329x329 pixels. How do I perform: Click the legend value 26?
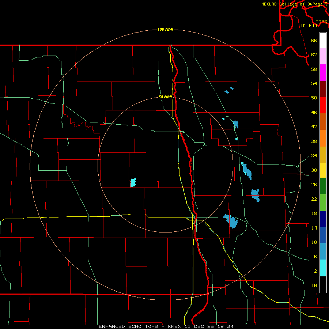[x=314, y=185]
